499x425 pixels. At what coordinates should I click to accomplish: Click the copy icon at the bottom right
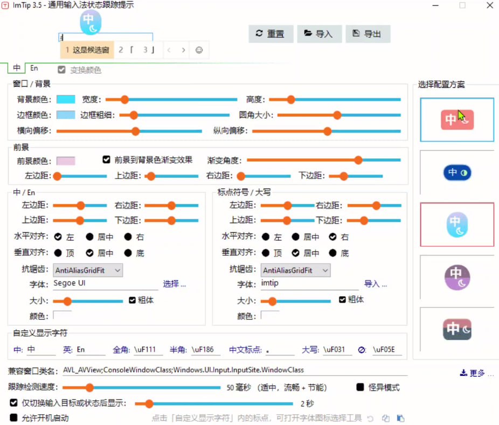coord(385,419)
